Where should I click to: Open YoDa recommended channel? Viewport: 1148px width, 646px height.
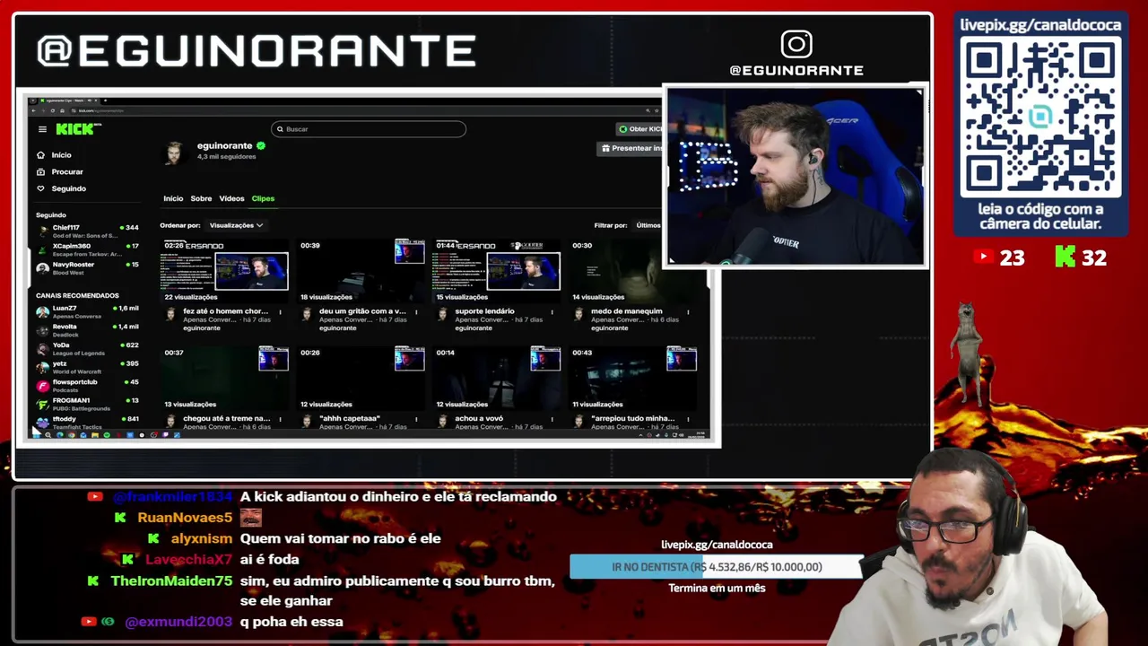click(87, 348)
